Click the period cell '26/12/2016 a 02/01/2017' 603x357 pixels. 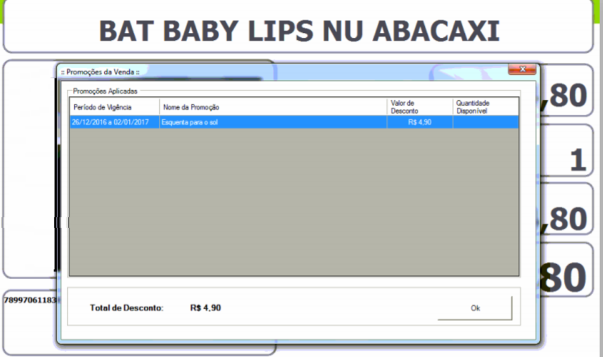point(114,122)
